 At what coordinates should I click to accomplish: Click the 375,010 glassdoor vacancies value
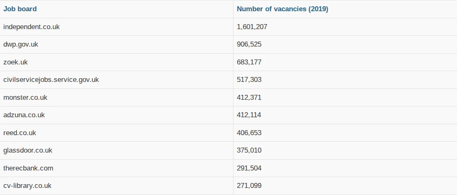coord(249,151)
